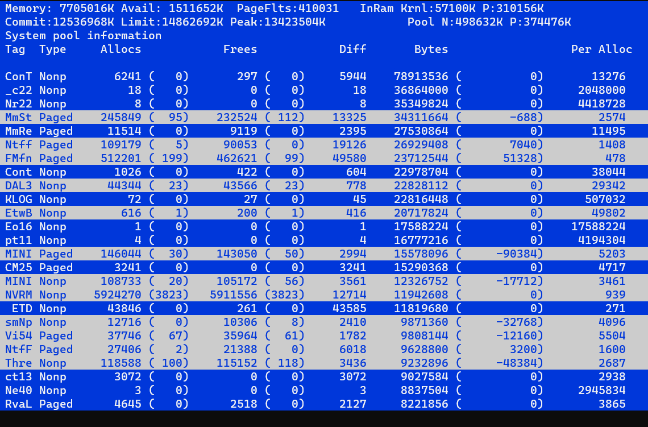This screenshot has width=648, height=427.
Task: Select the FMfn tag row
Action: pyautogui.click(x=324, y=158)
